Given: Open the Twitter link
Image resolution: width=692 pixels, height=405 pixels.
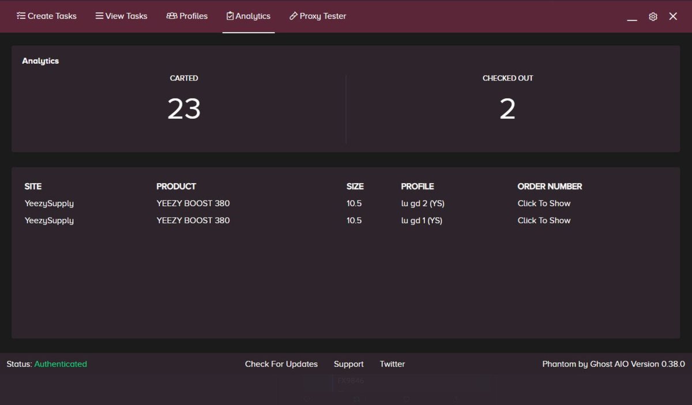Looking at the screenshot, I should [x=392, y=364].
